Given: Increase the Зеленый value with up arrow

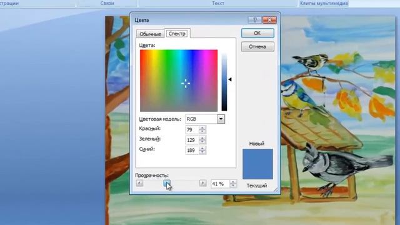Looking at the screenshot, I should pos(202,137).
